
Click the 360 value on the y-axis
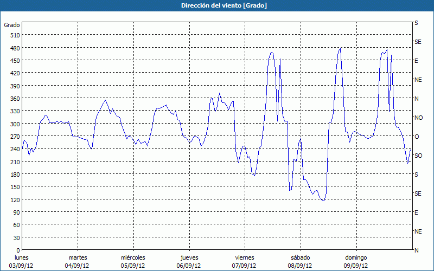pyautogui.click(x=15, y=99)
